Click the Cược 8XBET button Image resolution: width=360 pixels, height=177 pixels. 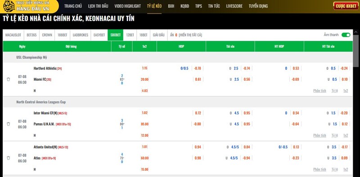pyautogui.click(x=346, y=6)
